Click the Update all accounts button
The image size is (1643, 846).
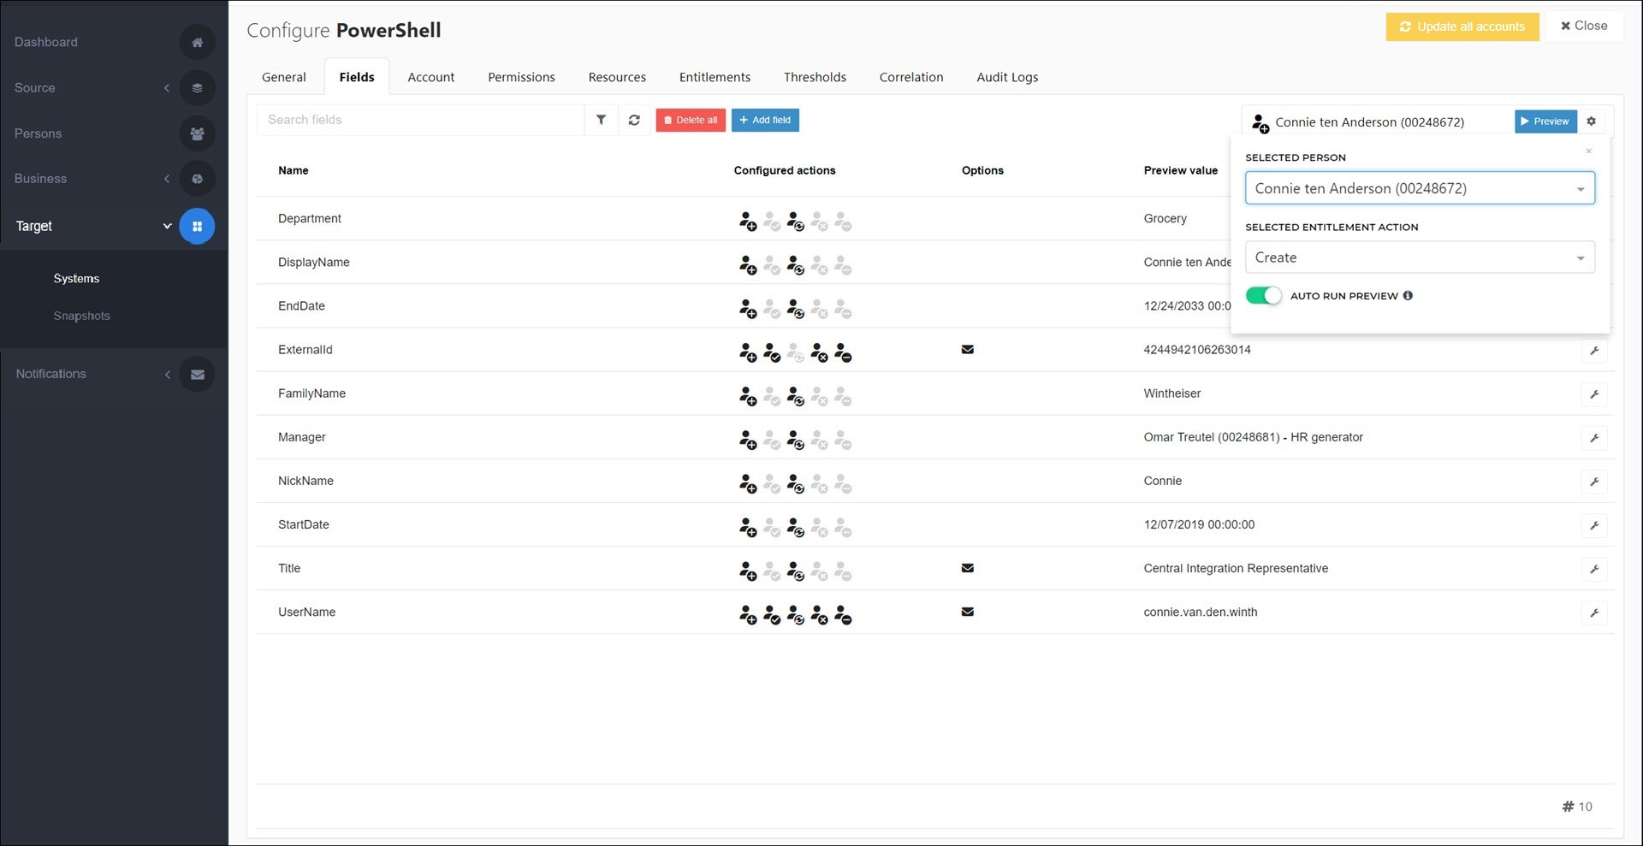1462,27
